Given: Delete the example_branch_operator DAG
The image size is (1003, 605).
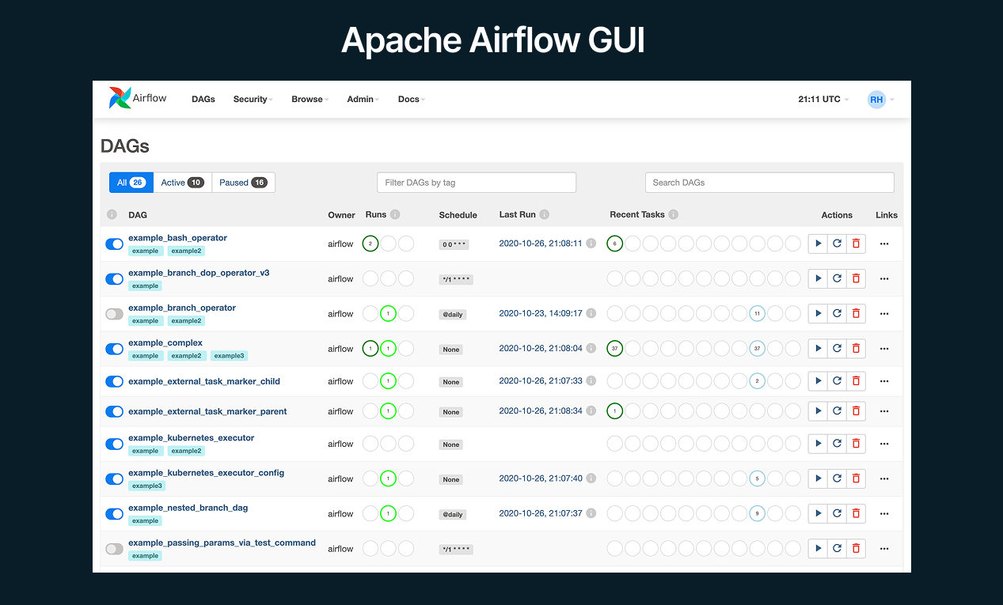Looking at the screenshot, I should pos(856,314).
